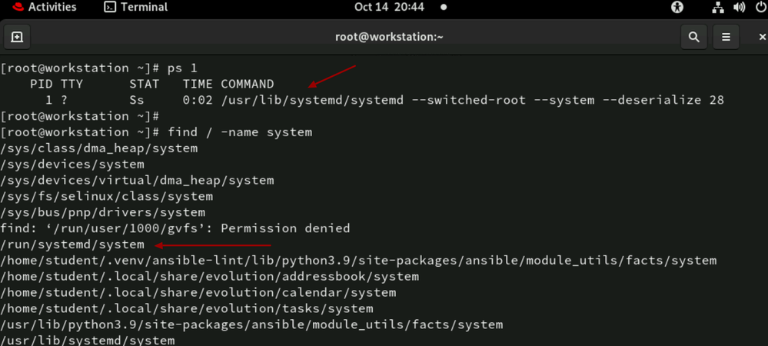This screenshot has height=346, width=768.
Task: Click the volume speaker icon
Action: point(739,8)
